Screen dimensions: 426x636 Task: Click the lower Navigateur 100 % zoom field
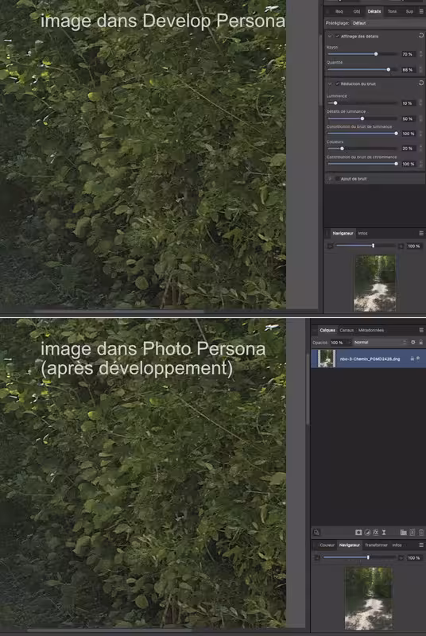tap(413, 558)
